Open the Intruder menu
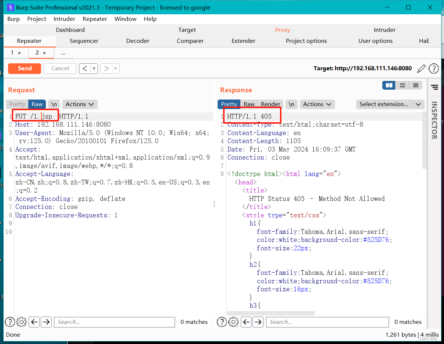 click(x=64, y=19)
